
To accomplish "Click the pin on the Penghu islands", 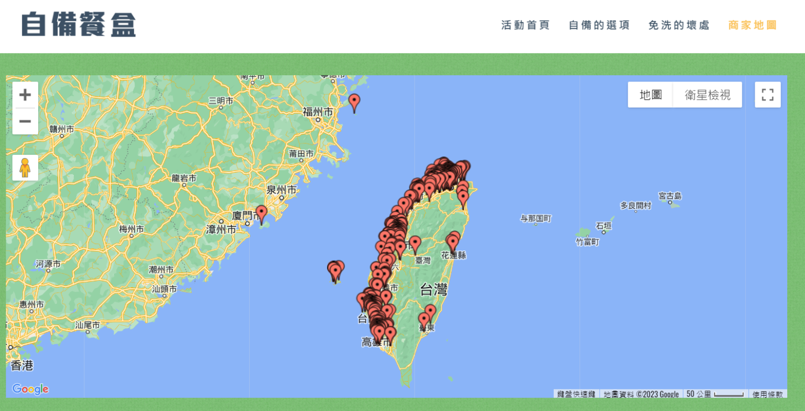I will click(336, 271).
